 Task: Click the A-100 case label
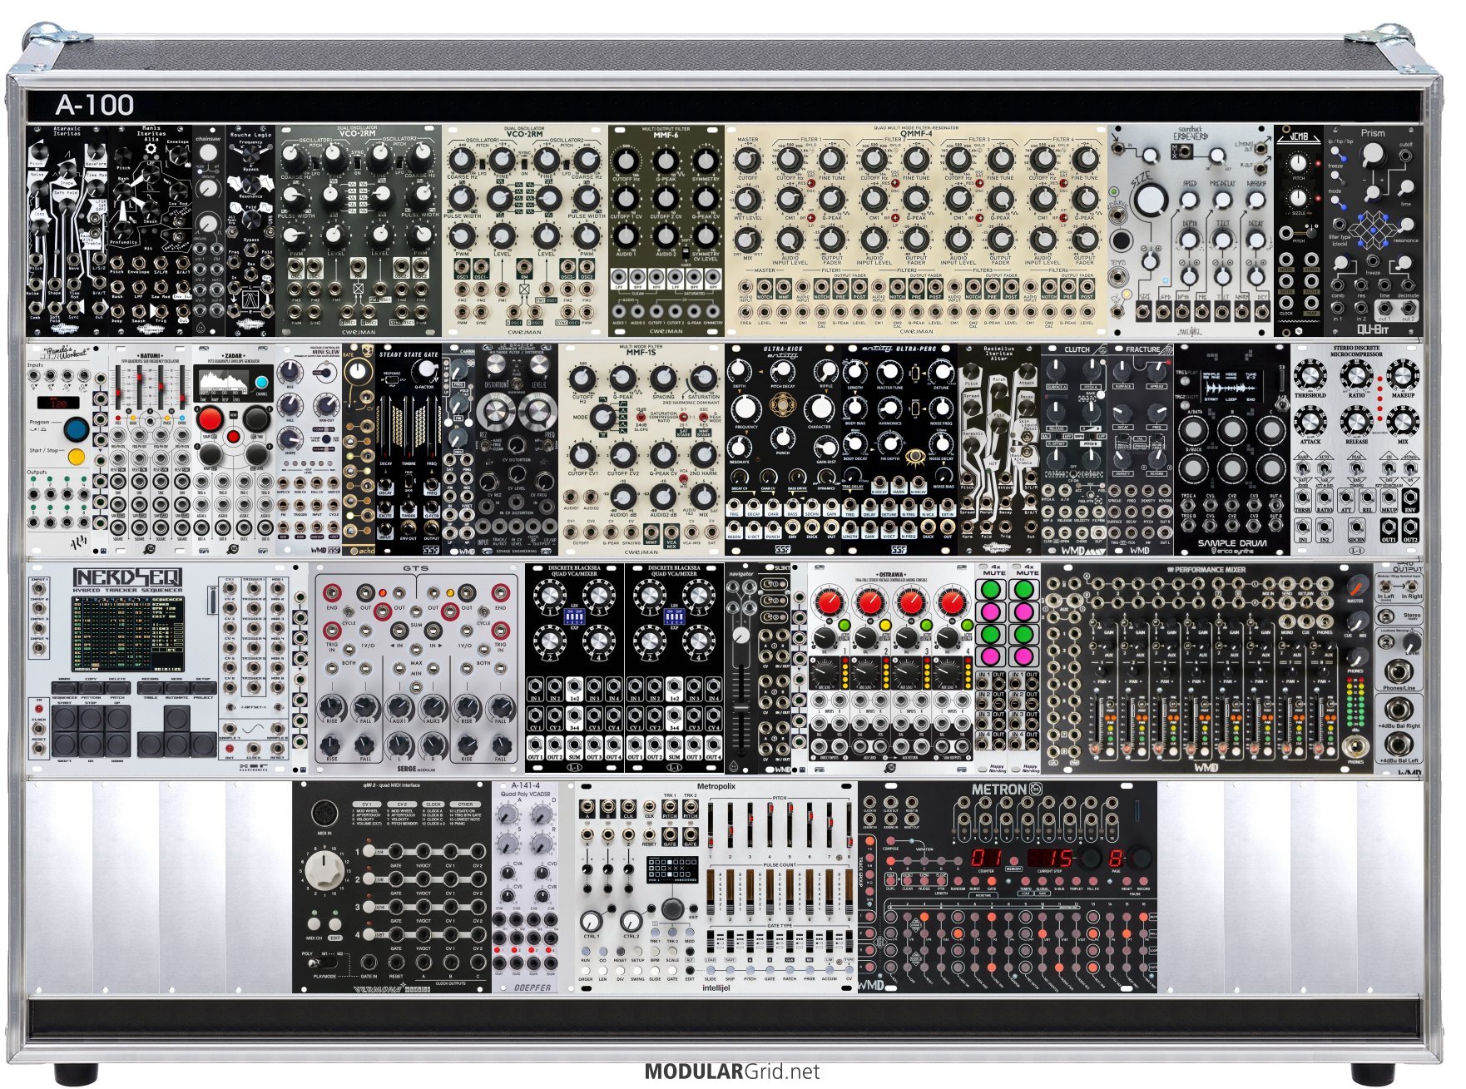[95, 105]
